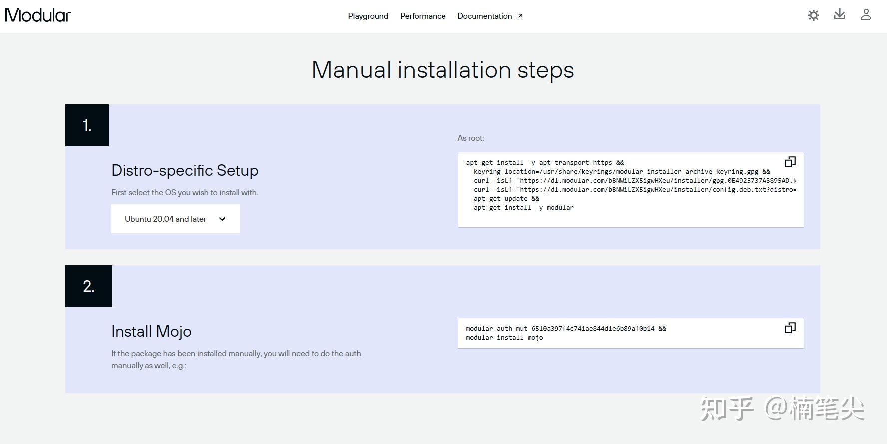Screen dimensions: 887x444
Task: Click the Distro-specific Setup heading
Action: click(x=185, y=171)
